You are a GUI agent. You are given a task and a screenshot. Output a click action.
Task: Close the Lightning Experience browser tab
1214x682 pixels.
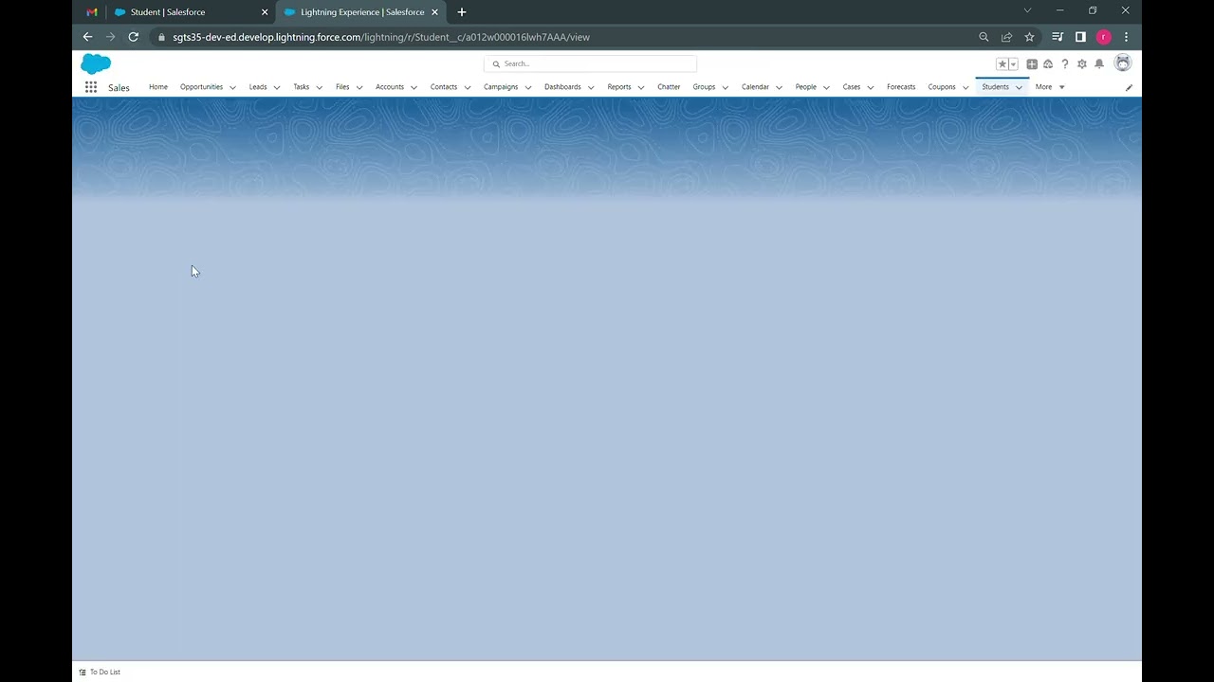tap(435, 12)
